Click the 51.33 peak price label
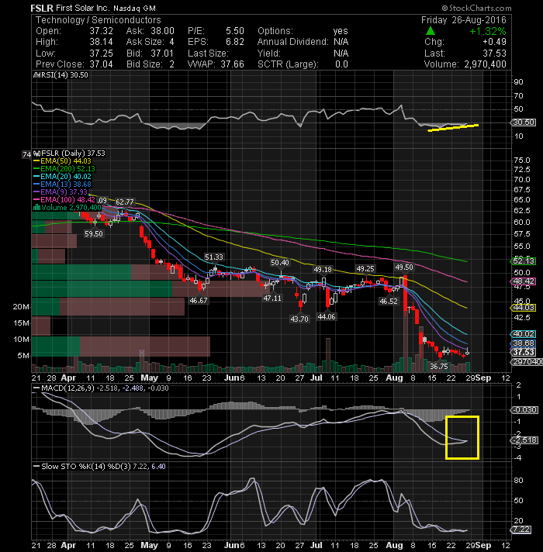The height and width of the screenshot is (552, 543). [214, 257]
